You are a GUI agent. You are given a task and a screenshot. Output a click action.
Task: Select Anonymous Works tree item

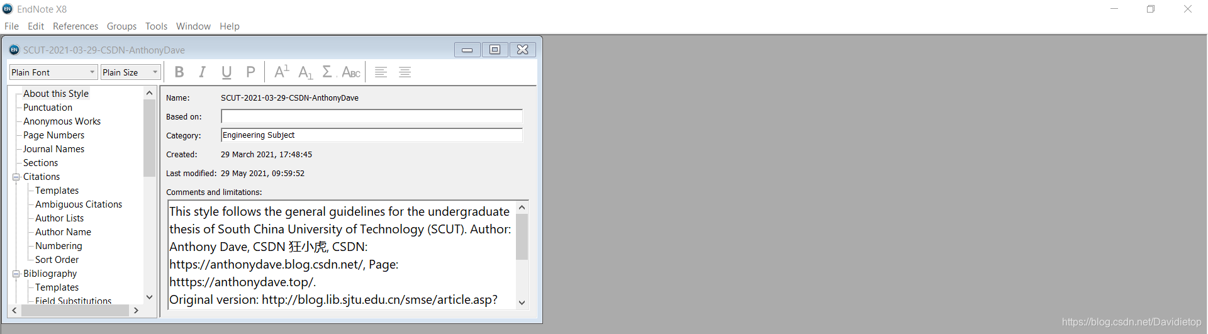(x=62, y=121)
